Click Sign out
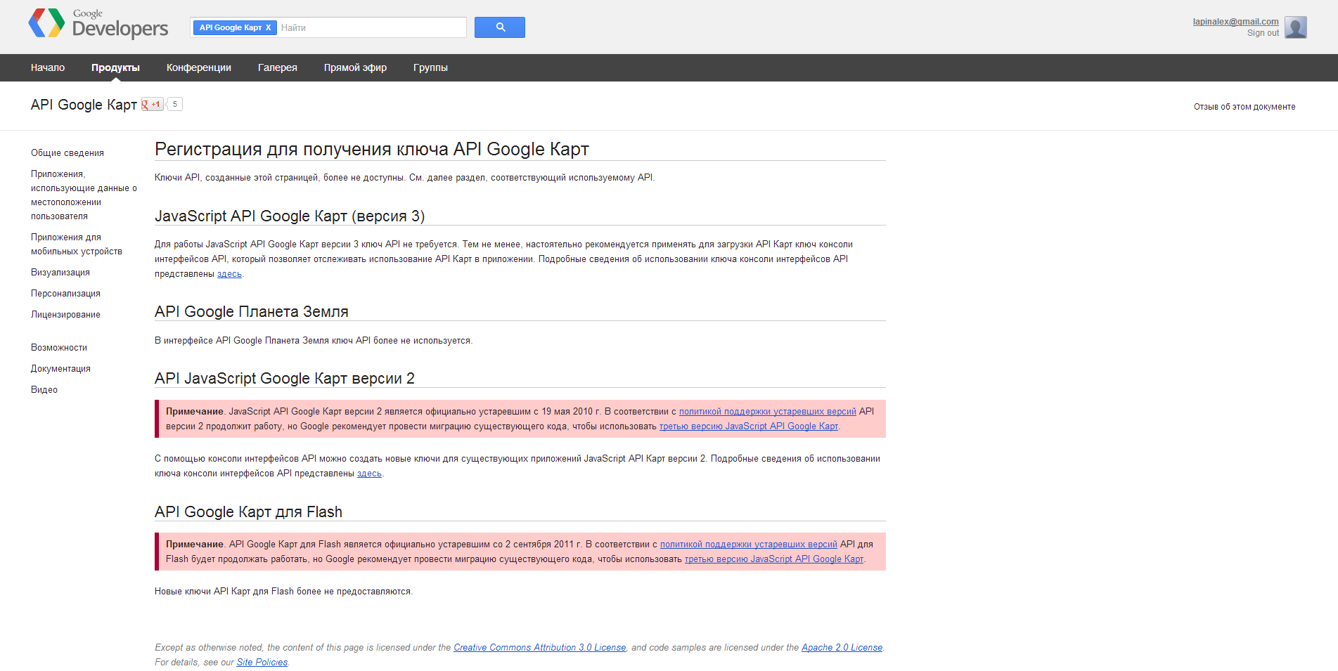This screenshot has height=671, width=1338. click(1263, 33)
